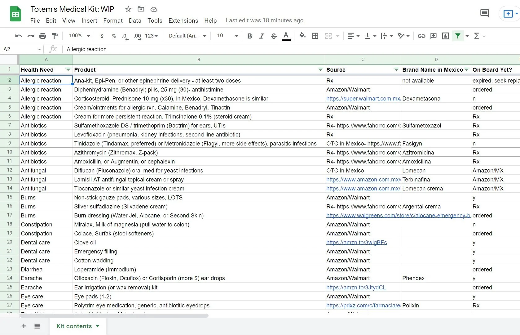Open the Default (Arial) font dropdown
The width and height of the screenshot is (520, 335).
(187, 36)
